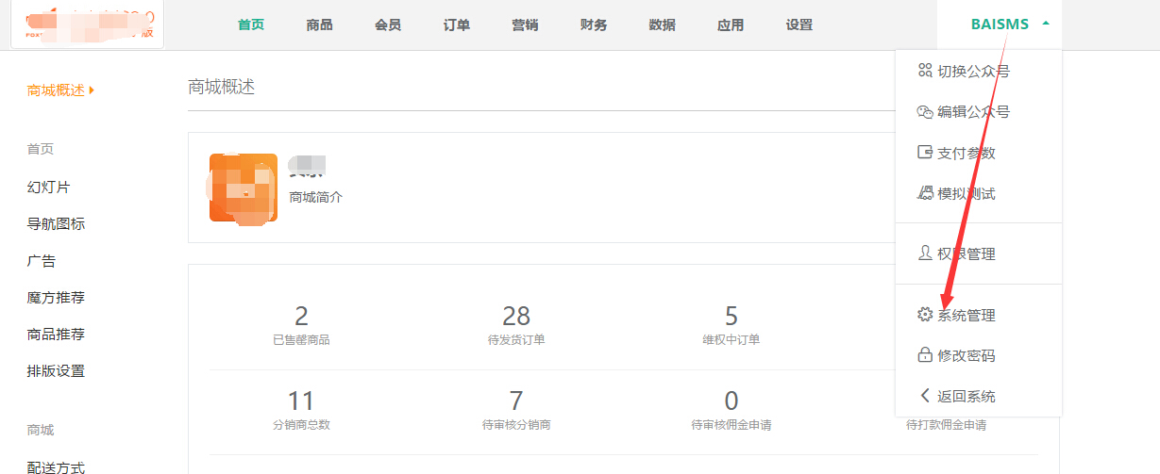Viewport: 1160px width, 474px height.
Task: Select 魔方推荐 in the sidebar
Action: (x=56, y=298)
